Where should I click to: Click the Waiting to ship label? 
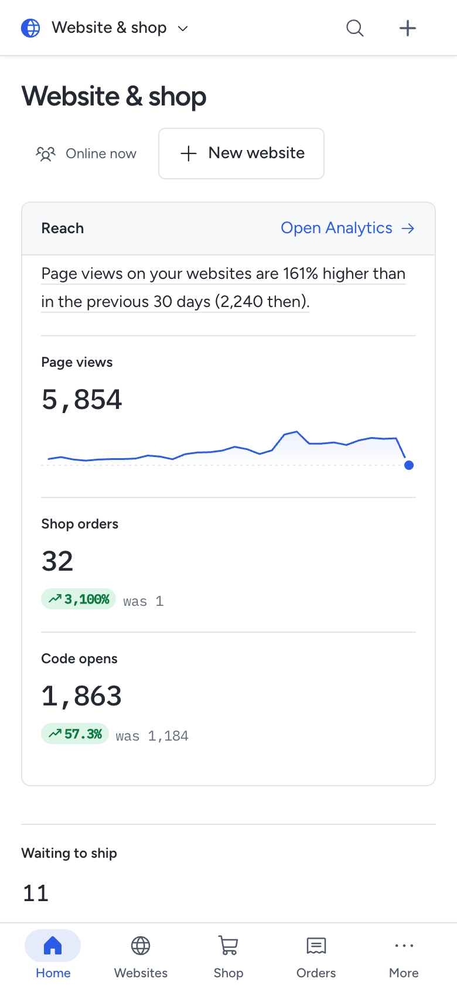tap(69, 853)
